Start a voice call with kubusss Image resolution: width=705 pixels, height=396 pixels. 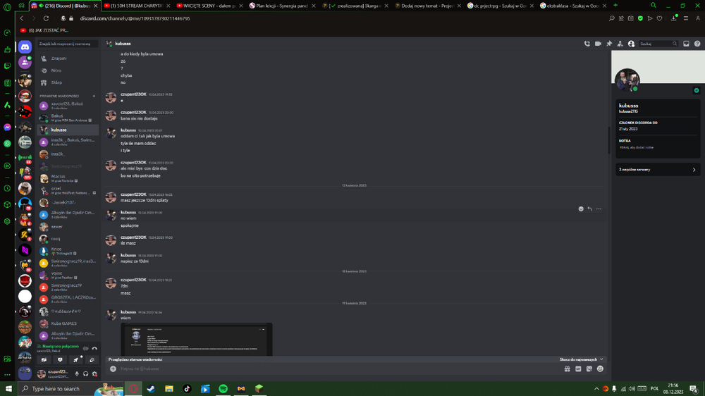[587, 44]
